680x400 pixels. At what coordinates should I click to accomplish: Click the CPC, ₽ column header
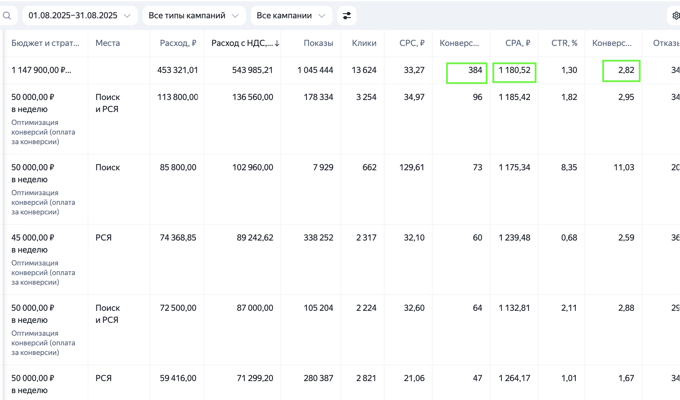(x=411, y=43)
